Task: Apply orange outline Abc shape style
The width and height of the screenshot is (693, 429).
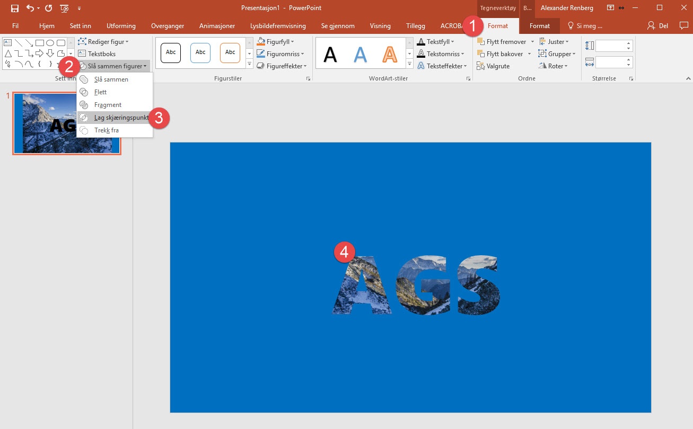Action: tap(230, 52)
